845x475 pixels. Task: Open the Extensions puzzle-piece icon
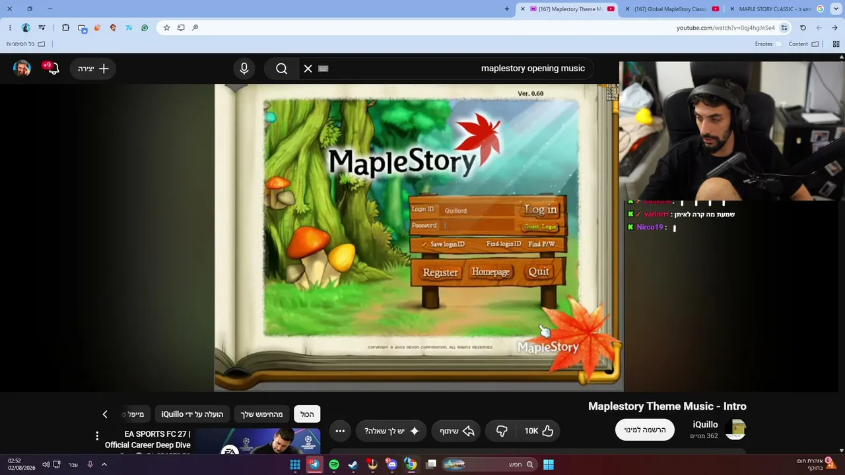65,28
